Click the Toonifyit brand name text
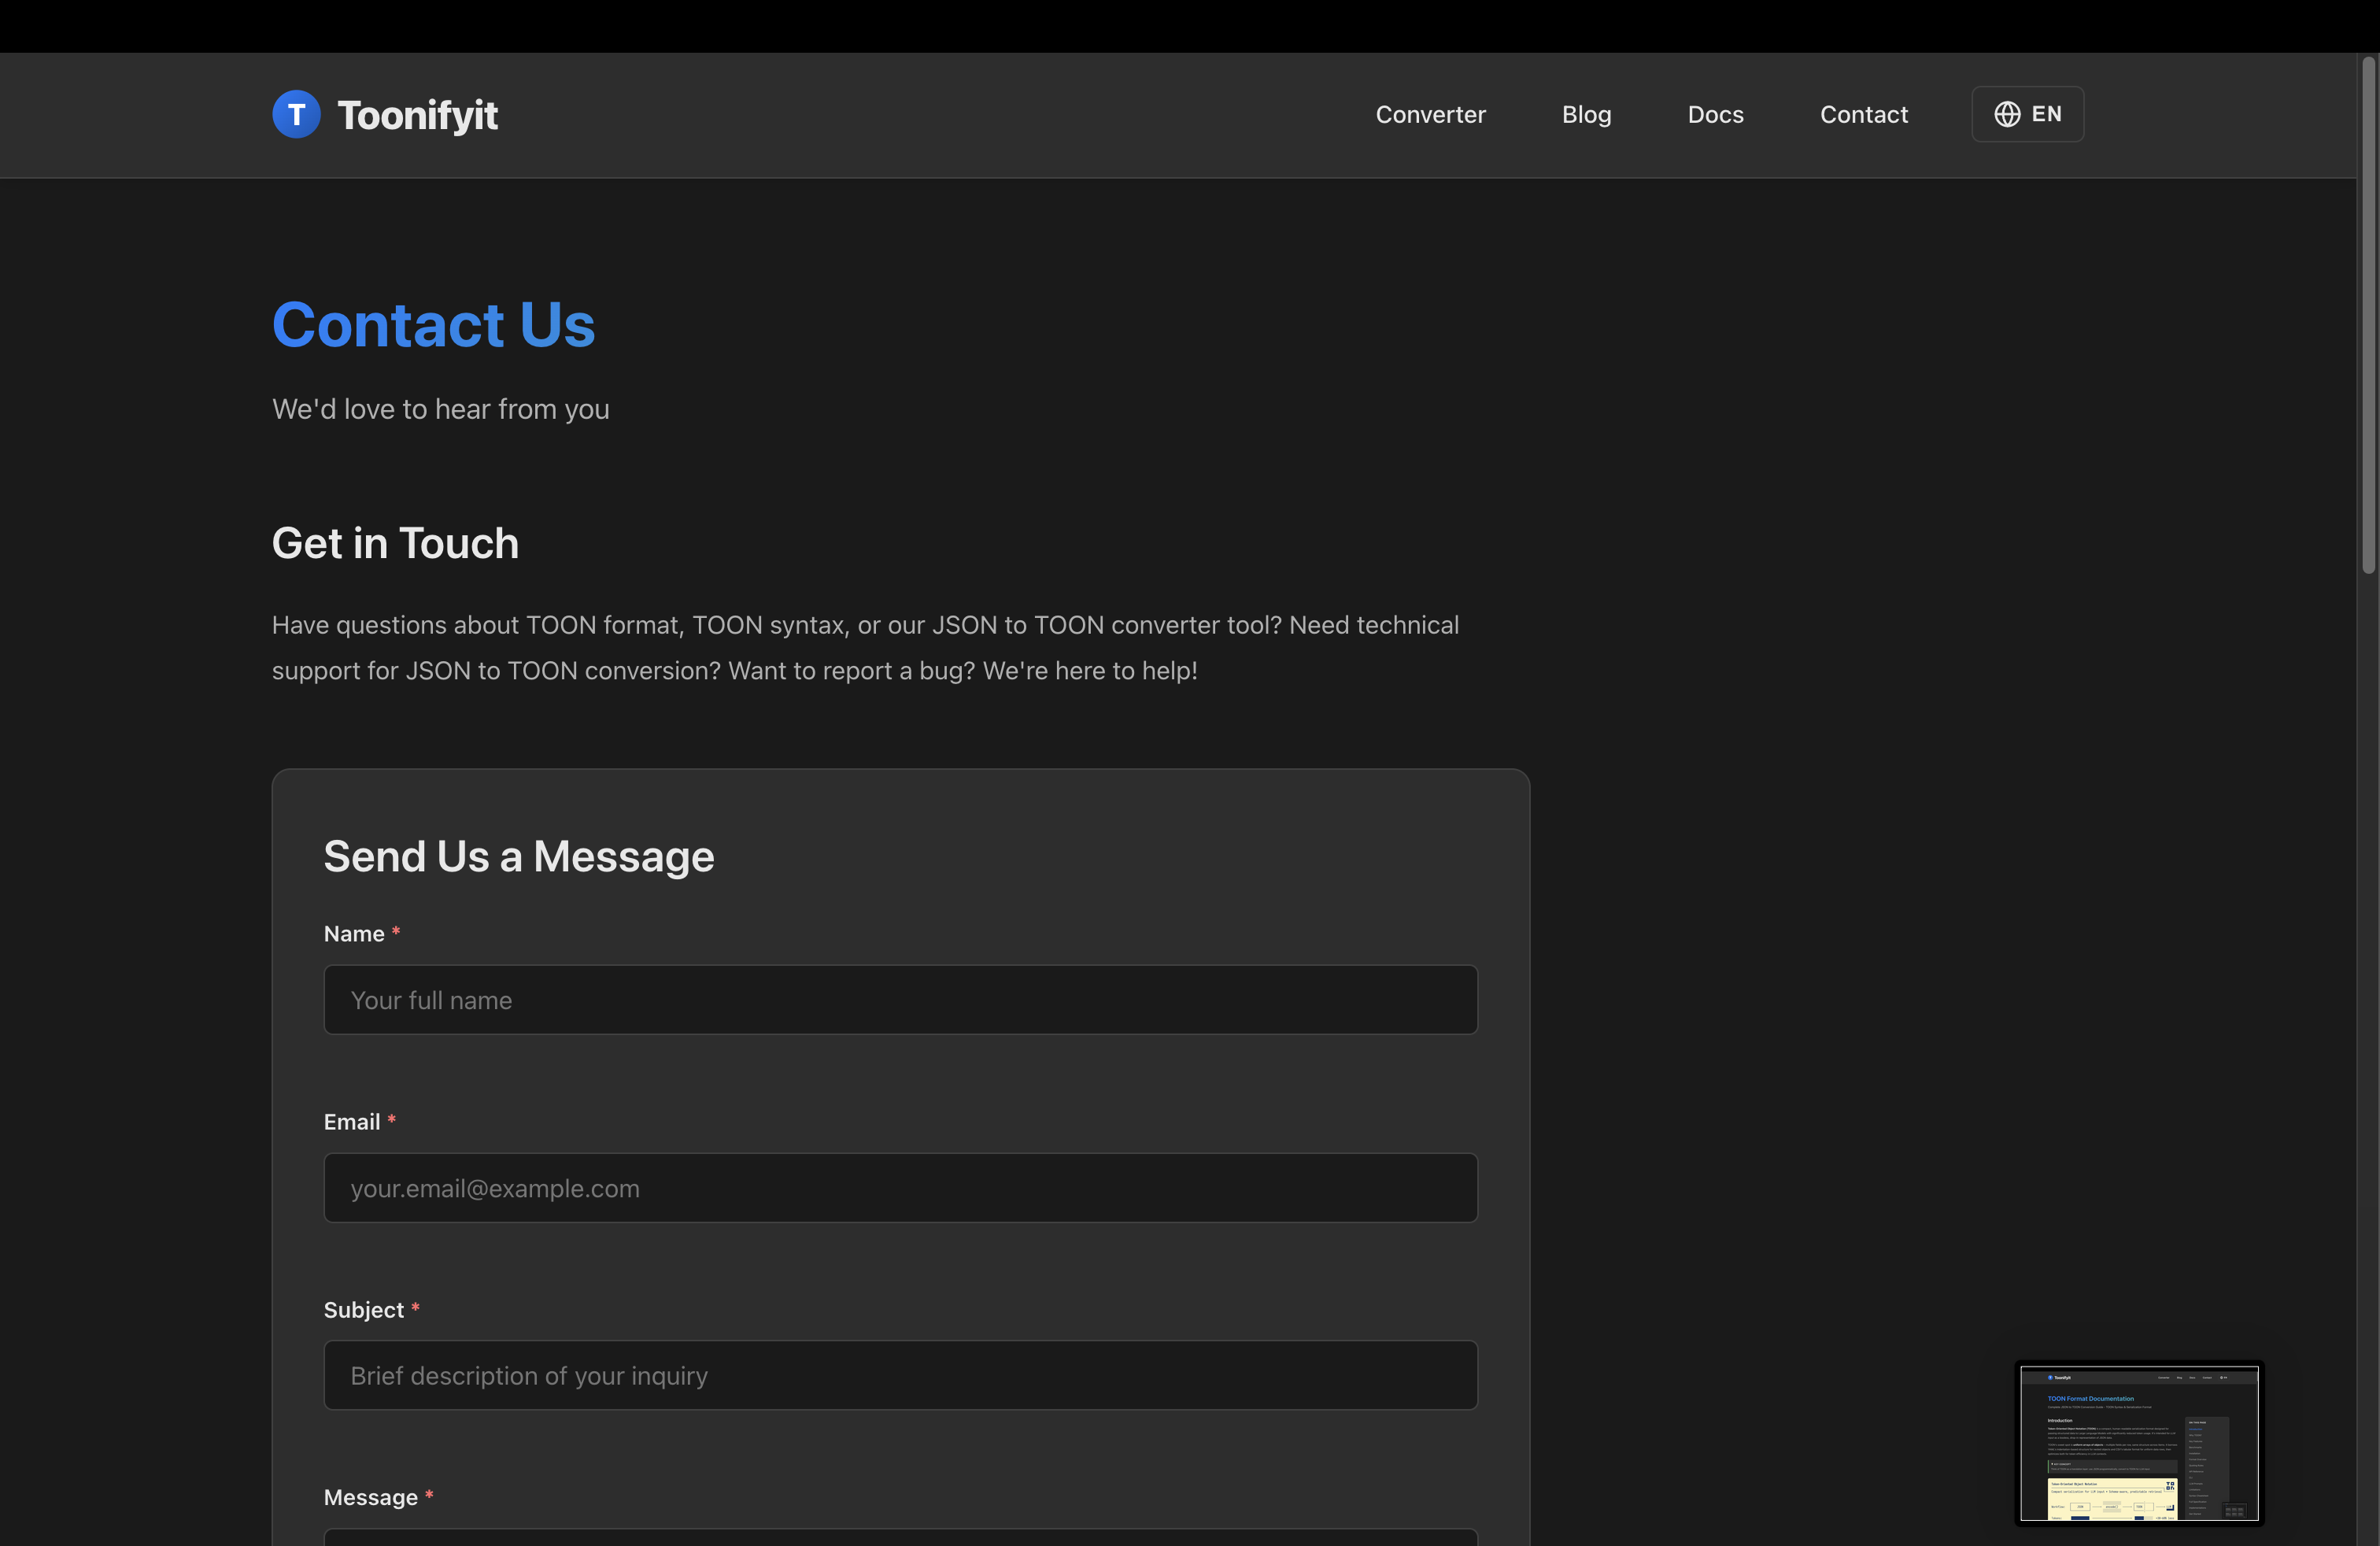This screenshot has height=1546, width=2380. (418, 114)
